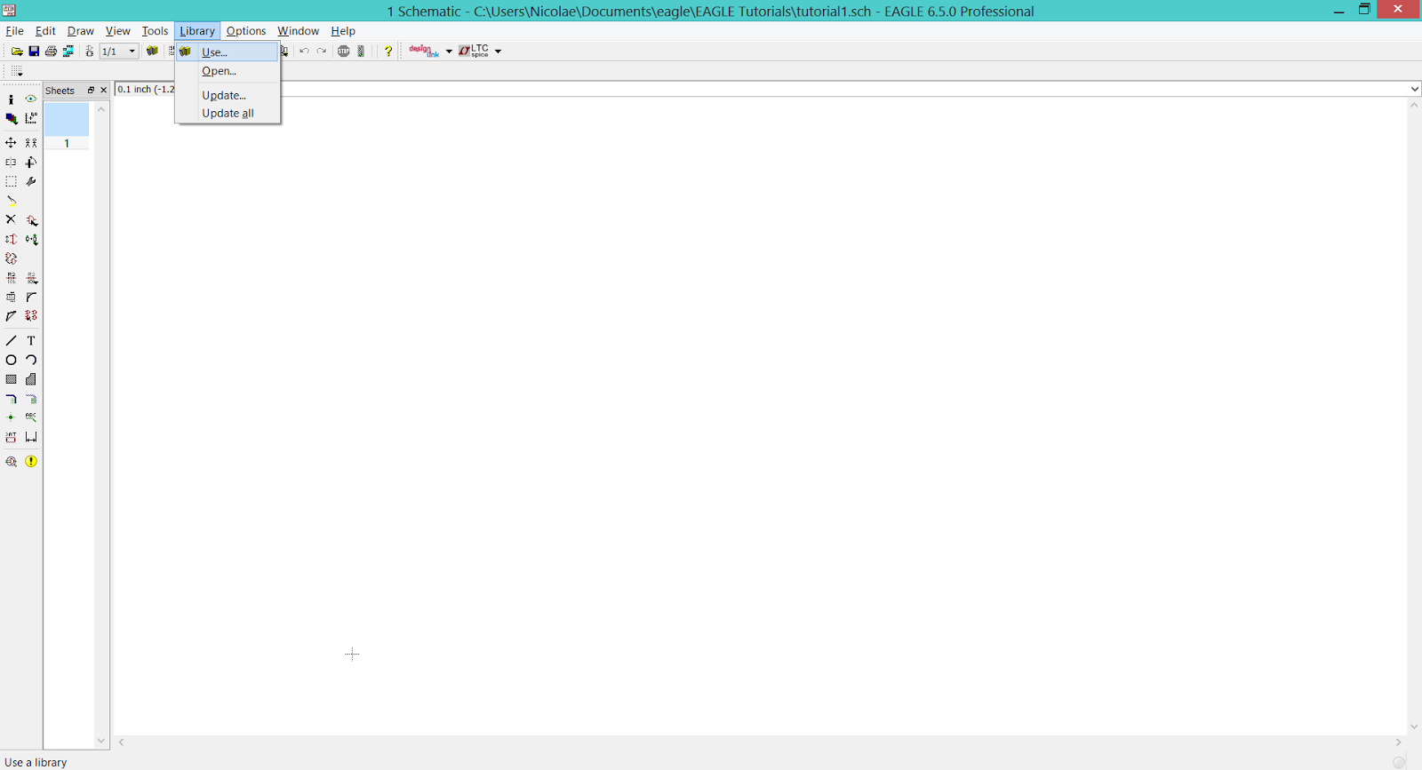Float the Sheets panel
Image resolution: width=1422 pixels, height=770 pixels.
point(91,91)
